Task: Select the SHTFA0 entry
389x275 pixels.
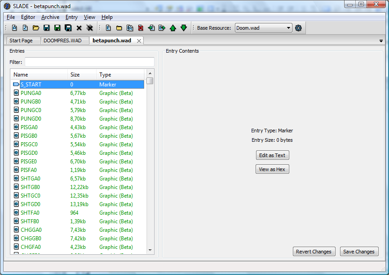Action: click(x=77, y=212)
